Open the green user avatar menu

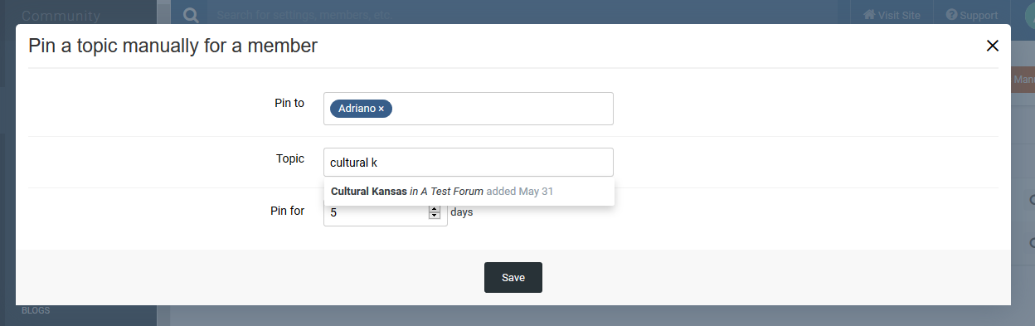pyautogui.click(x=1027, y=17)
